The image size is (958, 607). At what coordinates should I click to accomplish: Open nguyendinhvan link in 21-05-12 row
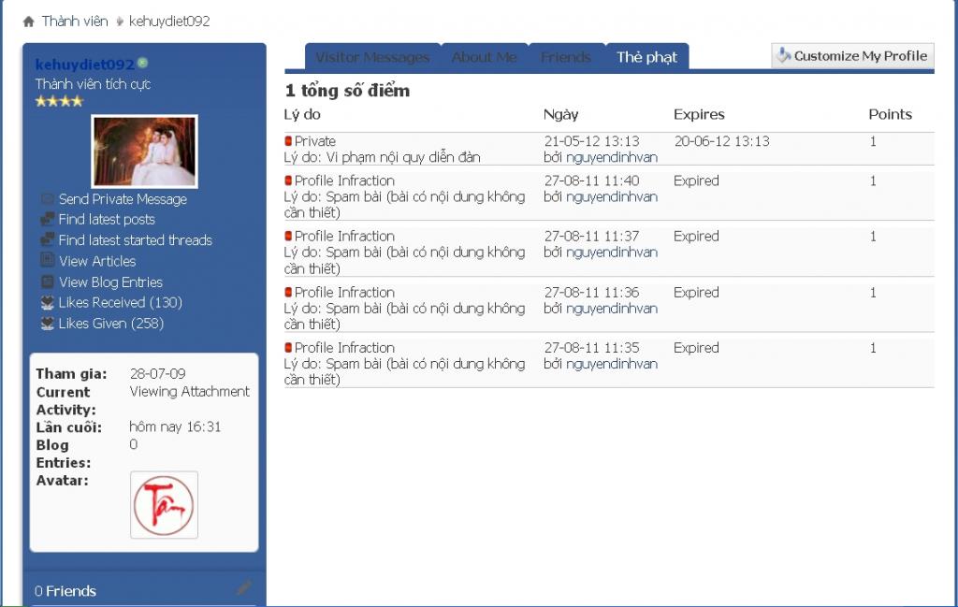pyautogui.click(x=612, y=157)
